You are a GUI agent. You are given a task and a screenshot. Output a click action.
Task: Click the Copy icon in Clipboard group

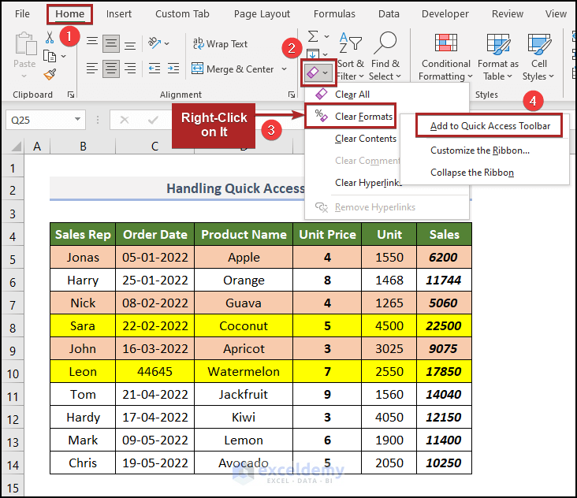[x=50, y=56]
